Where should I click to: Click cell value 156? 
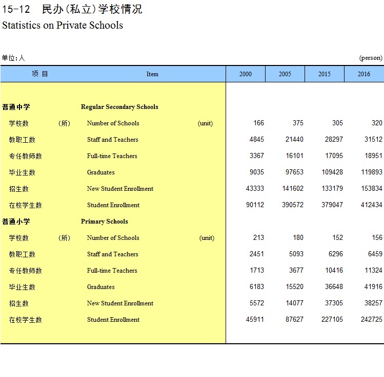pyautogui.click(x=377, y=237)
